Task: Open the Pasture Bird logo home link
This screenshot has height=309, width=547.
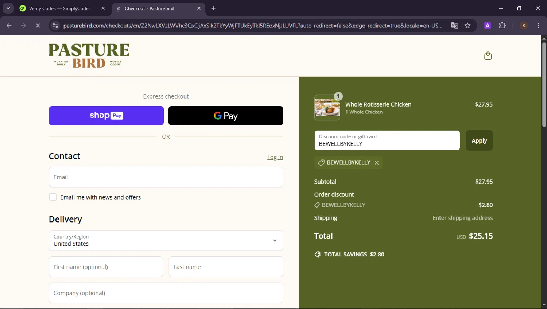Action: point(89,56)
